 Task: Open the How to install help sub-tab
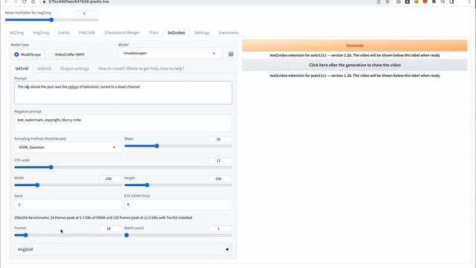(x=141, y=68)
